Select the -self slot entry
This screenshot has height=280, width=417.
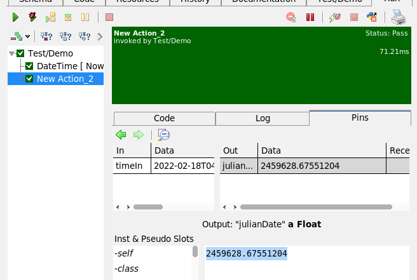pos(124,253)
